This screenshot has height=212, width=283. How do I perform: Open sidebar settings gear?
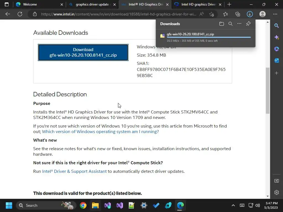276,192
